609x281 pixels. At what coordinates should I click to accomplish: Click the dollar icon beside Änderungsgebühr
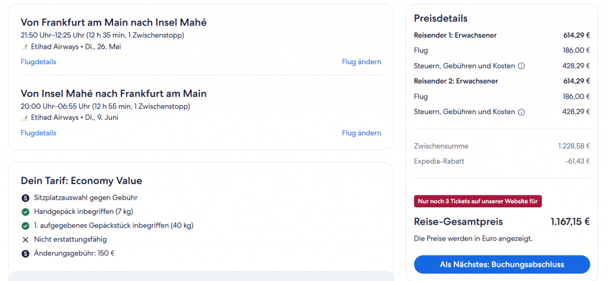click(x=25, y=254)
